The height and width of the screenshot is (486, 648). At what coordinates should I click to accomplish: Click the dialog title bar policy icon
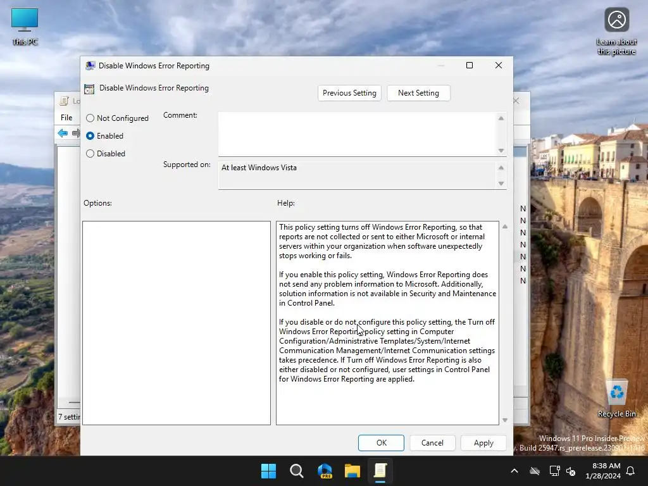pyautogui.click(x=90, y=66)
